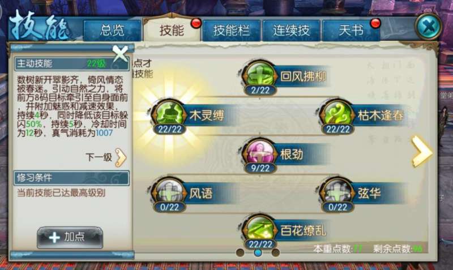This screenshot has height=270, width=453.
Task: Select the 回风拂柳 skill icon
Action: [x=260, y=75]
